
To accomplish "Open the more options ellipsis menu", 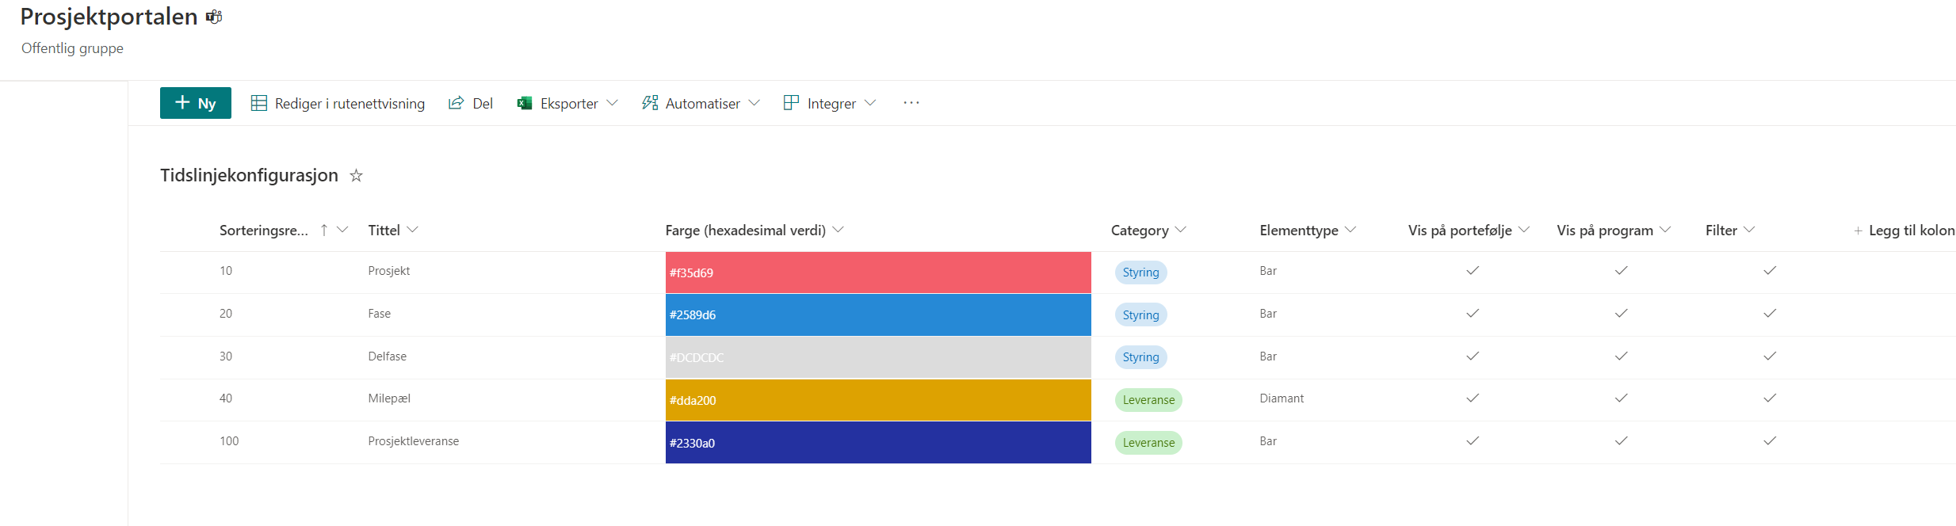I will point(911,102).
